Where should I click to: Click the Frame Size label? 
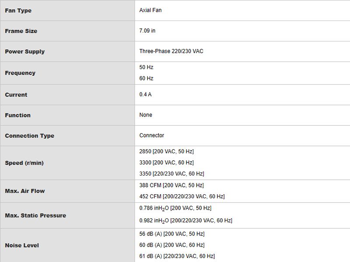pos(21,31)
